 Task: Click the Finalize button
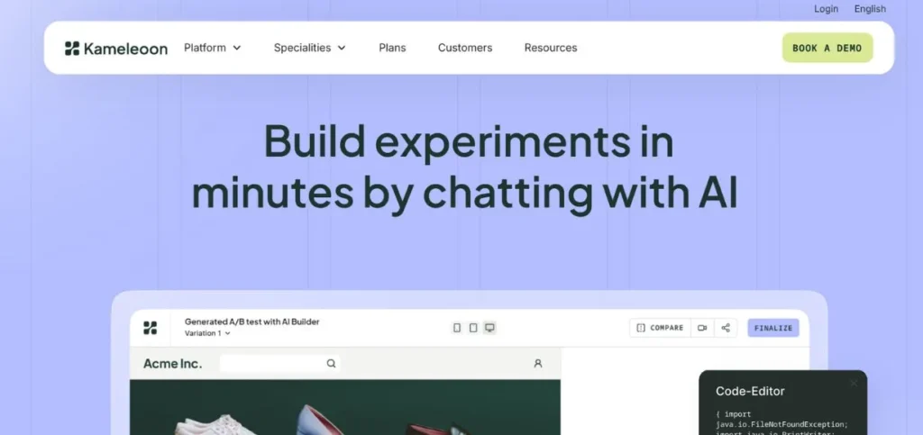pyautogui.click(x=772, y=328)
